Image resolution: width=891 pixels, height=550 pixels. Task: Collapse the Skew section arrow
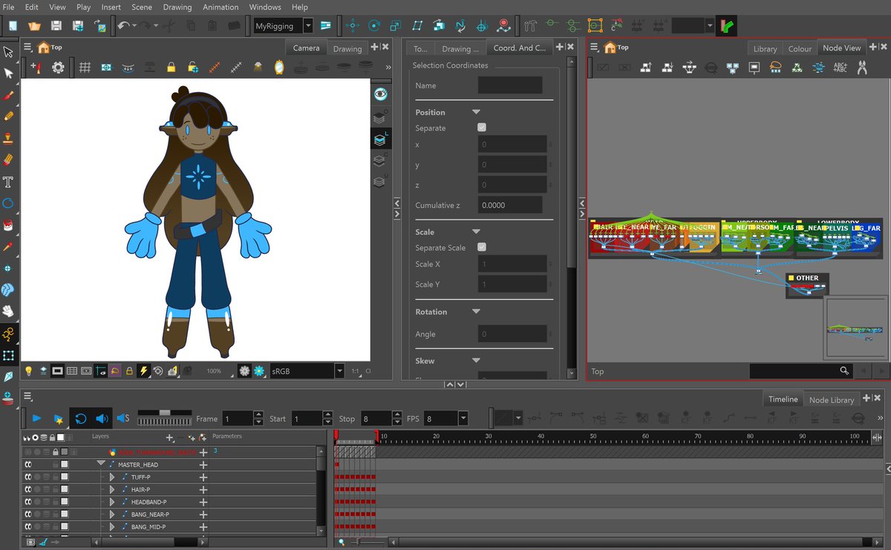click(x=476, y=361)
